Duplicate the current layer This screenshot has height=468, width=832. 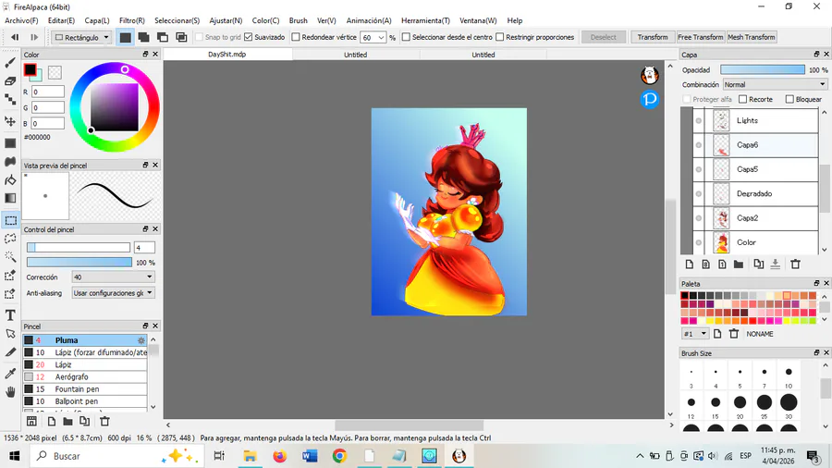tap(759, 265)
